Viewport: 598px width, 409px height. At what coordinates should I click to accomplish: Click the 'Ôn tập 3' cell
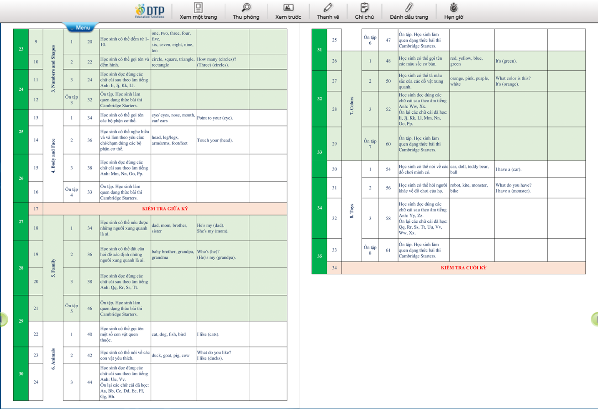coord(71,100)
